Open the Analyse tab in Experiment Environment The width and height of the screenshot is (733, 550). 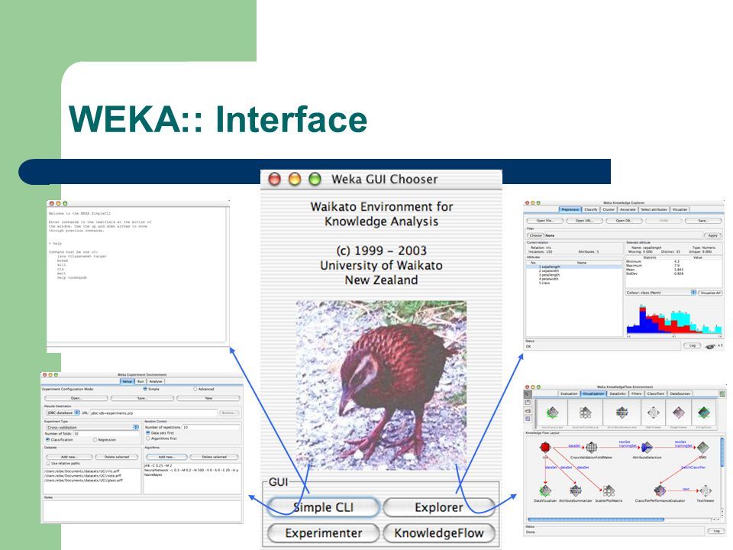tap(156, 382)
